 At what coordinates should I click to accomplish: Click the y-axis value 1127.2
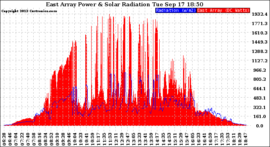pyautogui.click(x=260, y=61)
